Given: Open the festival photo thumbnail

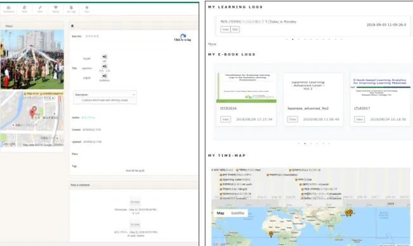Looking at the screenshot, I should point(32,59).
